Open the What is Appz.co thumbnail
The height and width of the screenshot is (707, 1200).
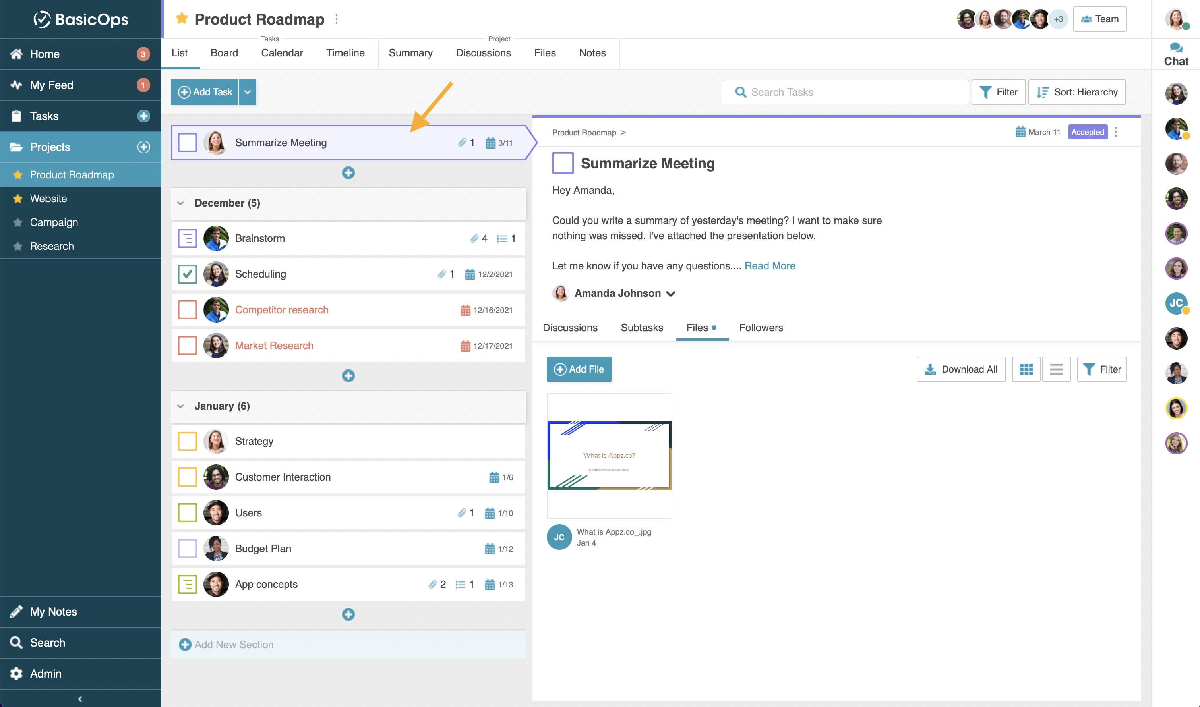(x=609, y=456)
